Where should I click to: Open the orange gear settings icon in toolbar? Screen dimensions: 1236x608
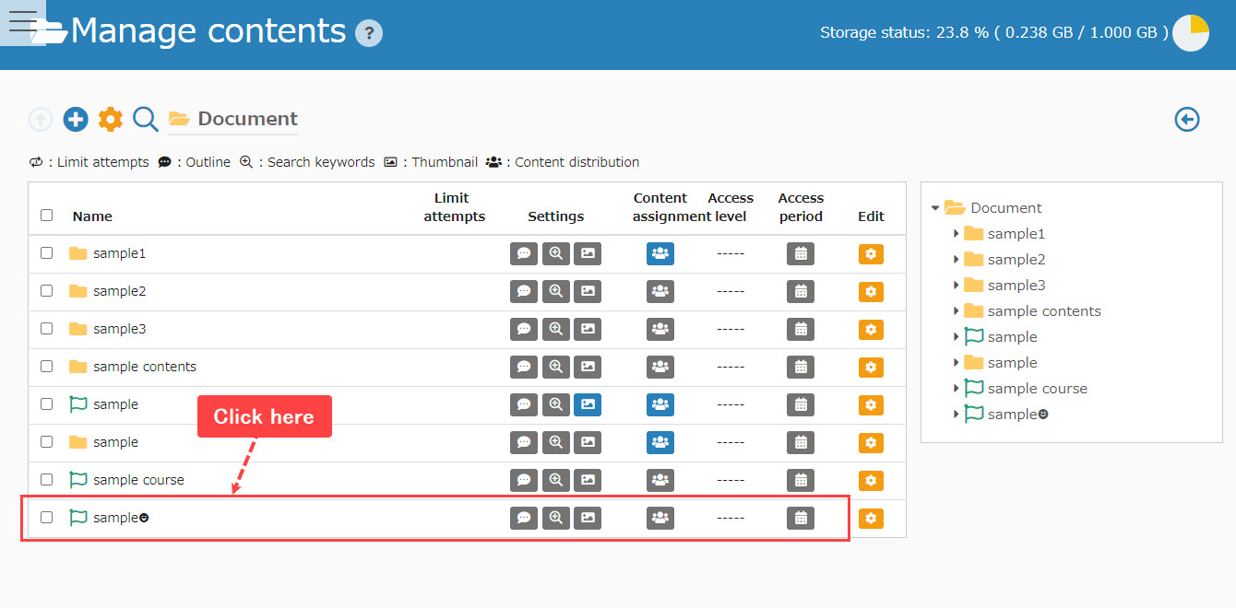tap(111, 119)
